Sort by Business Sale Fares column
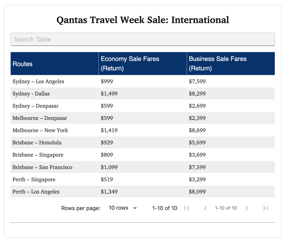Viewport: 288px width, 243px height. (x=218, y=64)
